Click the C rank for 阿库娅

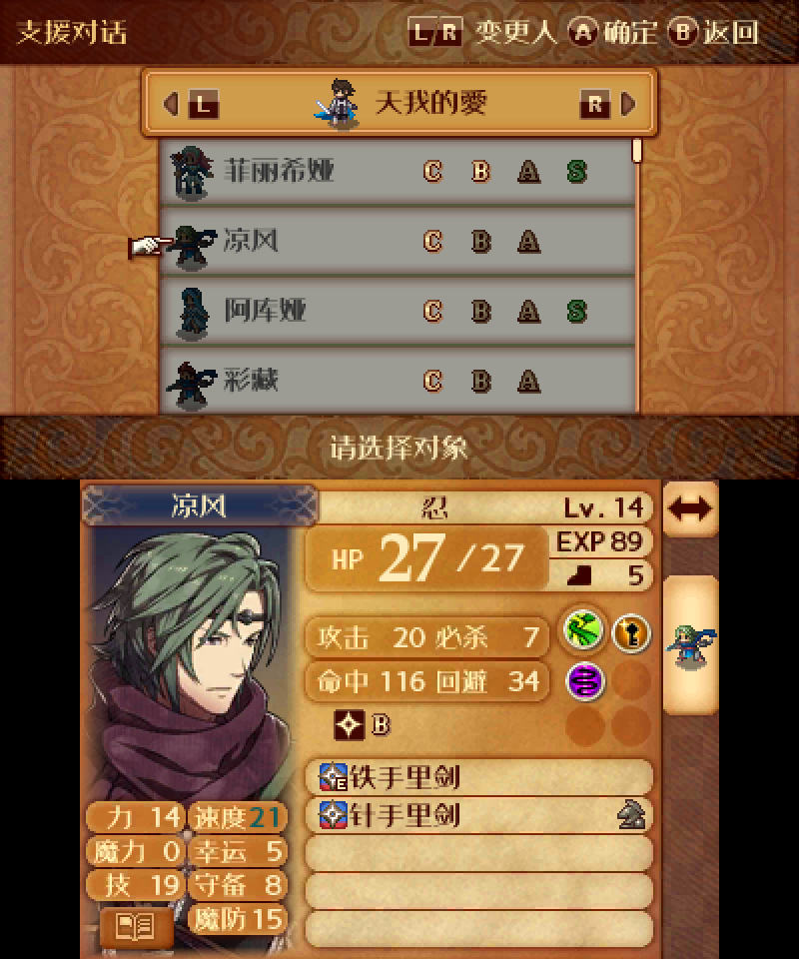tap(432, 312)
